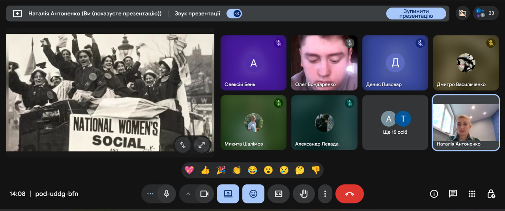Toggle the camera button
The image size is (505, 211).
click(204, 194)
